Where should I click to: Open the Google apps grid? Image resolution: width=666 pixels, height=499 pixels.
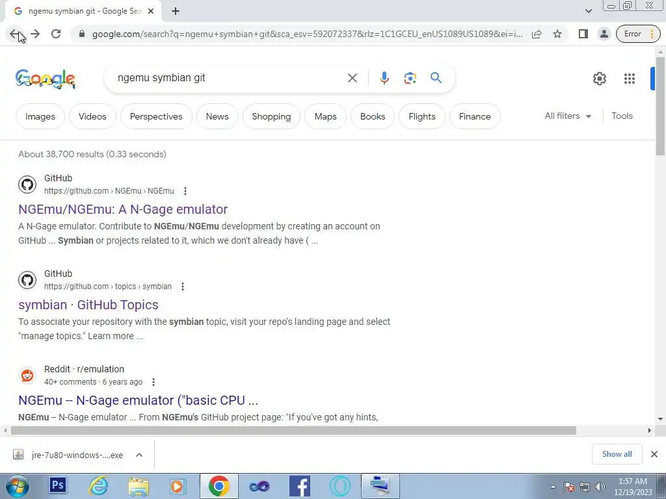click(x=629, y=79)
